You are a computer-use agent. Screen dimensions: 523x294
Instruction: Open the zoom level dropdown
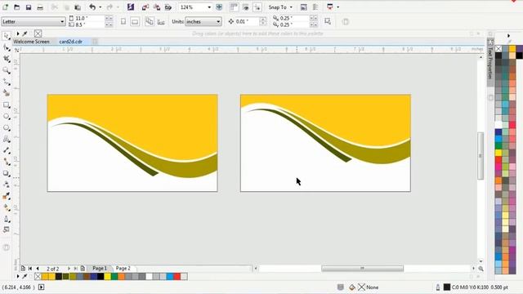pos(209,7)
